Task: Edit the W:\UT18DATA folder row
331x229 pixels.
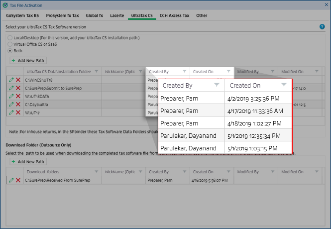Action: tap(11, 96)
